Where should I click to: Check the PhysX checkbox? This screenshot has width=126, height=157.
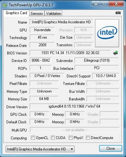tap(70, 137)
